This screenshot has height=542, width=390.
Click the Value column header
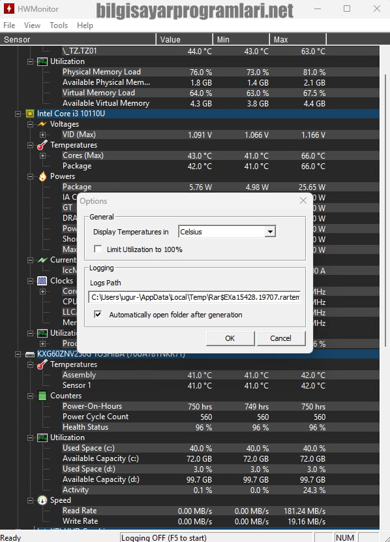pyautogui.click(x=185, y=39)
